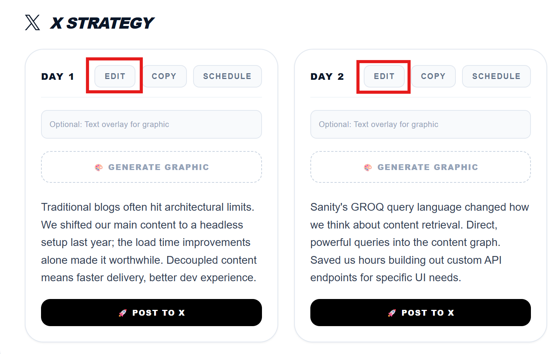Click the rocket icon in Day 1 card
Screen dimensions: 558x354
click(x=123, y=313)
